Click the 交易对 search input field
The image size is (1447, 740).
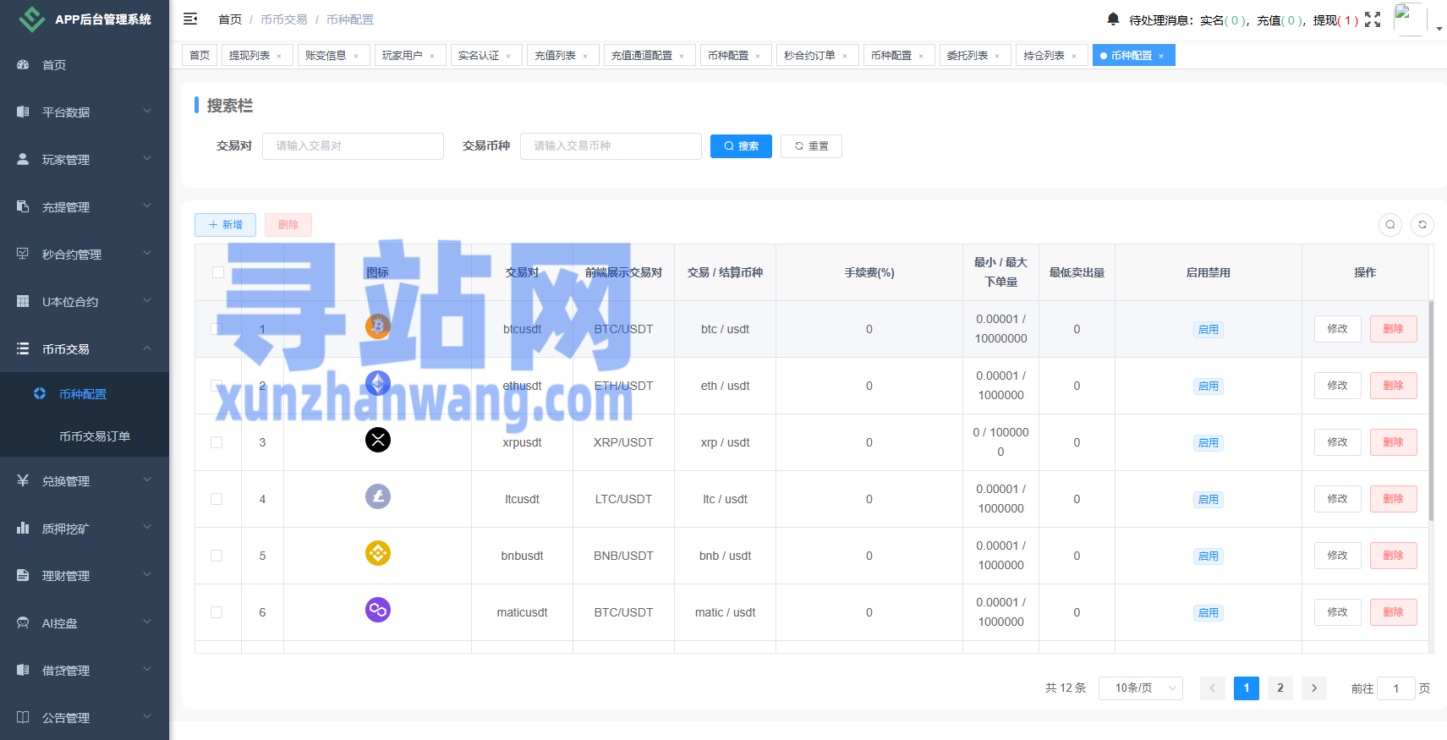[353, 146]
